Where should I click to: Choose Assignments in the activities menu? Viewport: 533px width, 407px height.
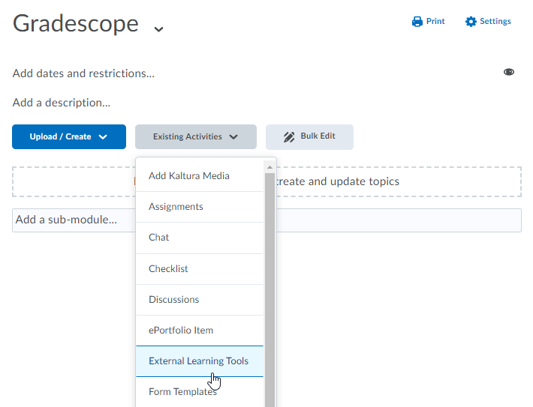point(176,207)
